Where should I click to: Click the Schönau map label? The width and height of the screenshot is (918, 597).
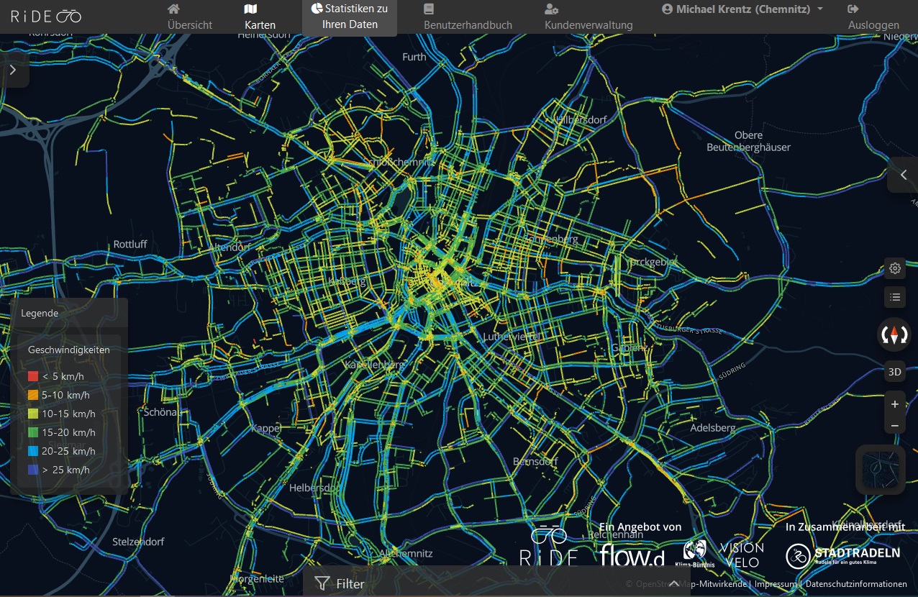tap(162, 412)
